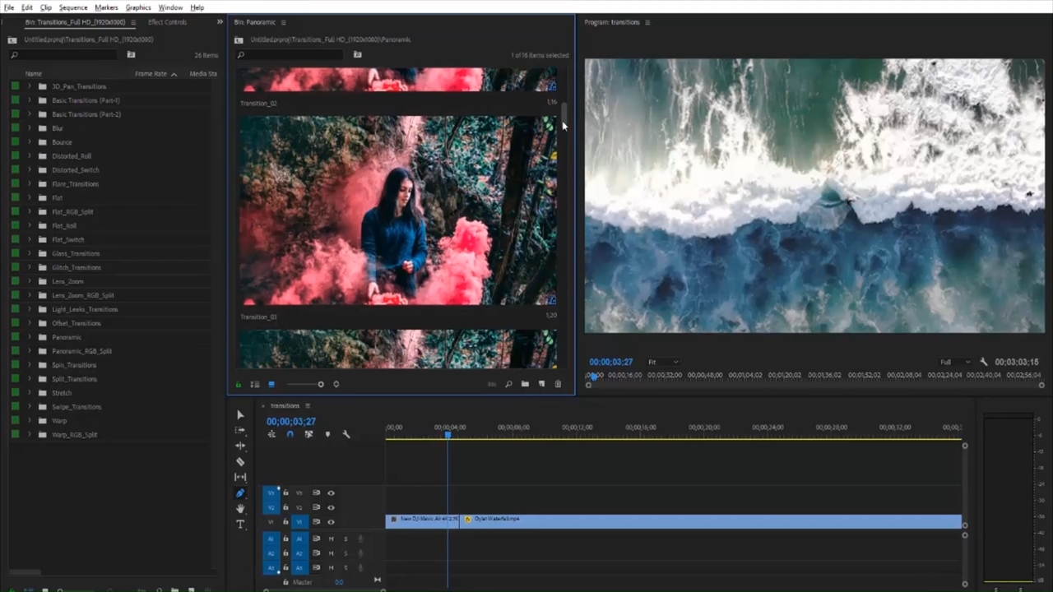The height and width of the screenshot is (592, 1053).
Task: Click the Frame Rate column header
Action: (151, 74)
